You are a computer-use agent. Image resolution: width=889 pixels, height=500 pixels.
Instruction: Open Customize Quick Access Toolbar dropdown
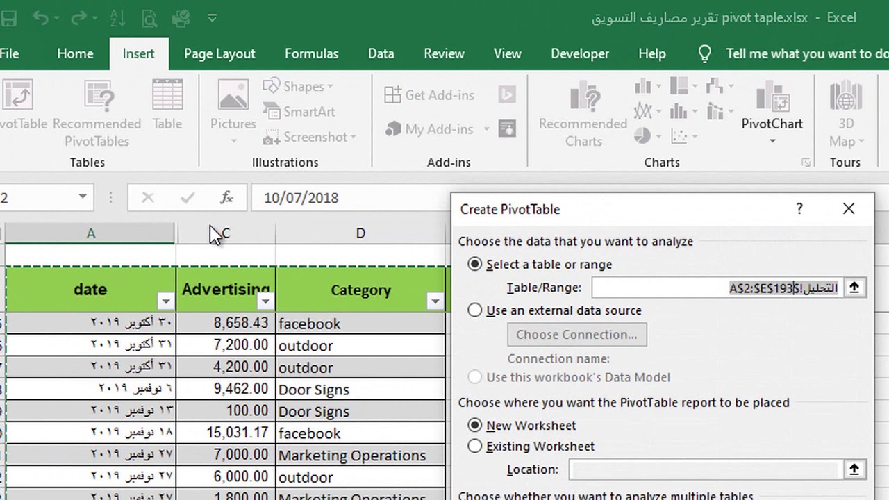[x=213, y=18]
